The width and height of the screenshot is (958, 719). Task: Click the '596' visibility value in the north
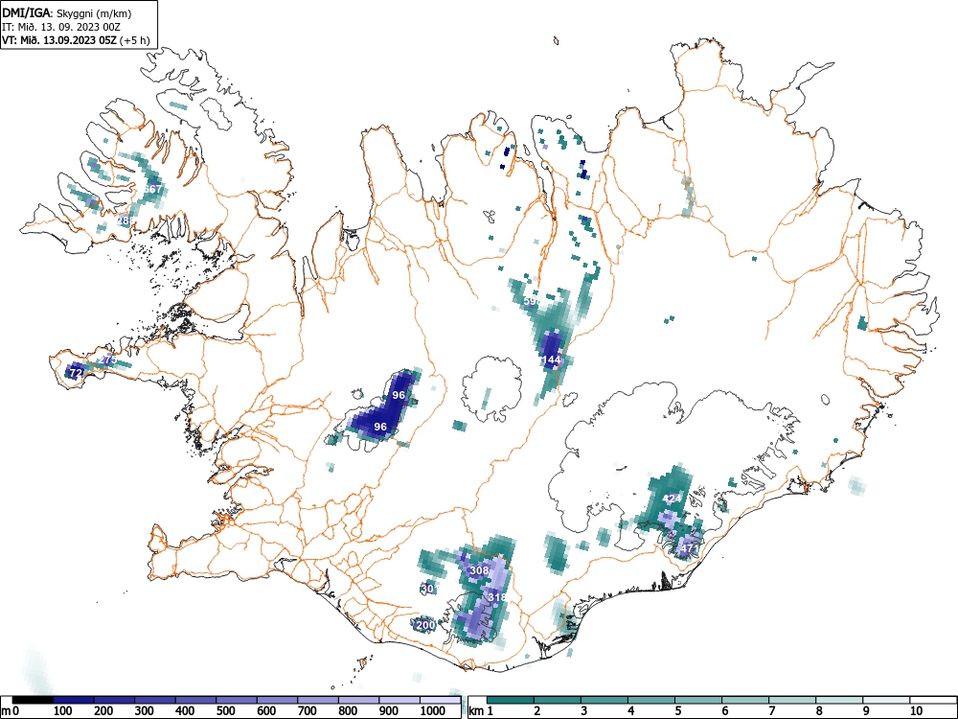pos(532,301)
